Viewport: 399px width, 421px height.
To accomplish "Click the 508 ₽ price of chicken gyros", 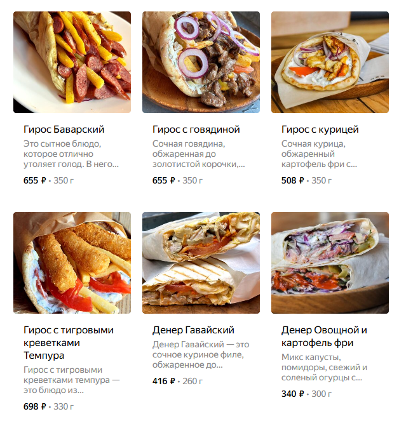I will [293, 180].
